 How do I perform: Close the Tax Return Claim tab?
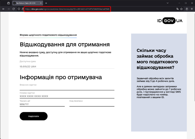pos(41,3)
